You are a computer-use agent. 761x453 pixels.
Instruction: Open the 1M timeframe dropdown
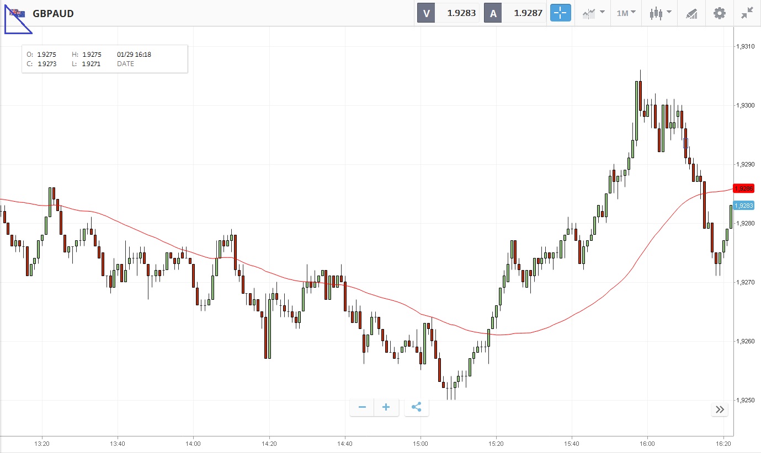pyautogui.click(x=626, y=13)
